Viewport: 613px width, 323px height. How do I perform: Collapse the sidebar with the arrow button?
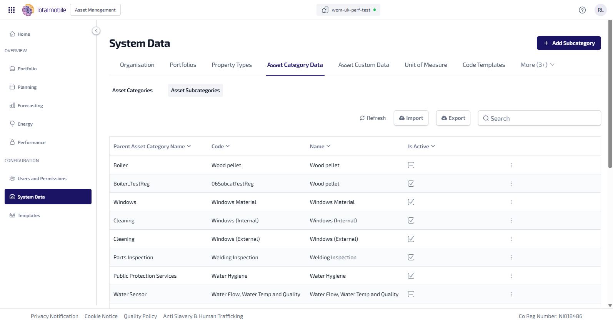coord(96,31)
